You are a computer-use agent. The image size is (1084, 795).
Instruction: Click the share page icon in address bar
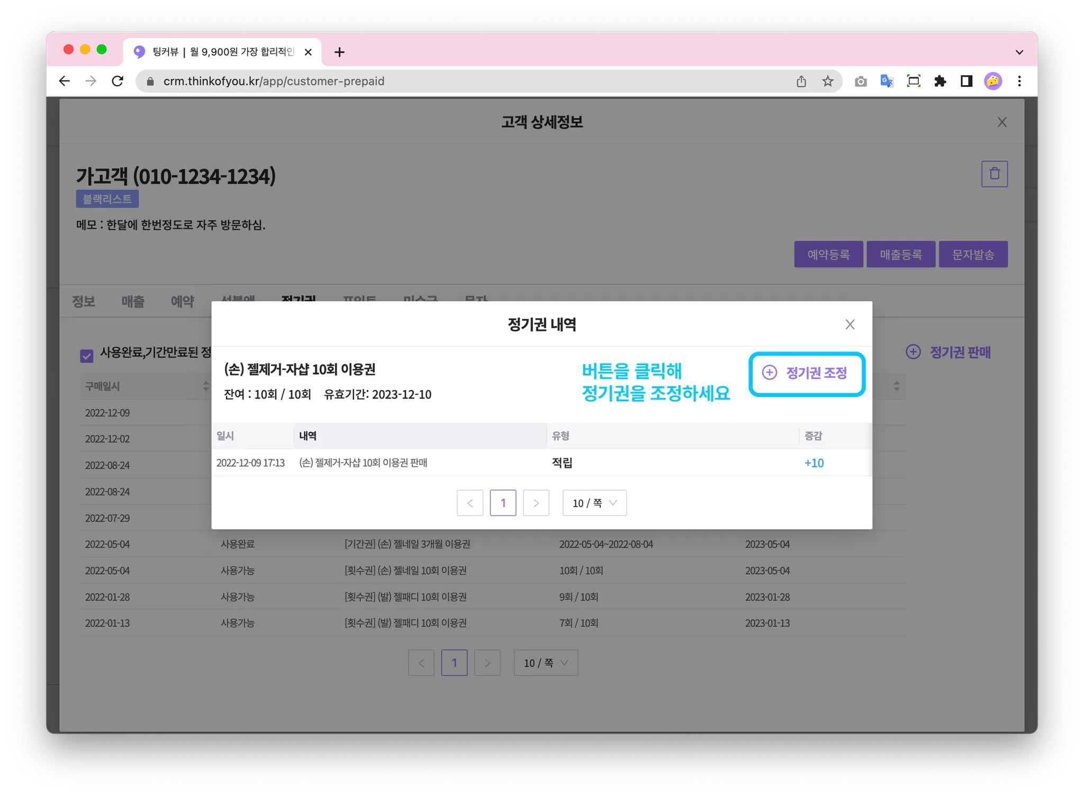(x=801, y=81)
